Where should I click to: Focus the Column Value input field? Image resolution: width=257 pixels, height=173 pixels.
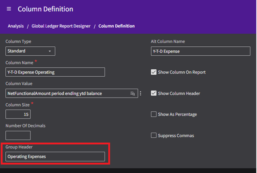66,93
